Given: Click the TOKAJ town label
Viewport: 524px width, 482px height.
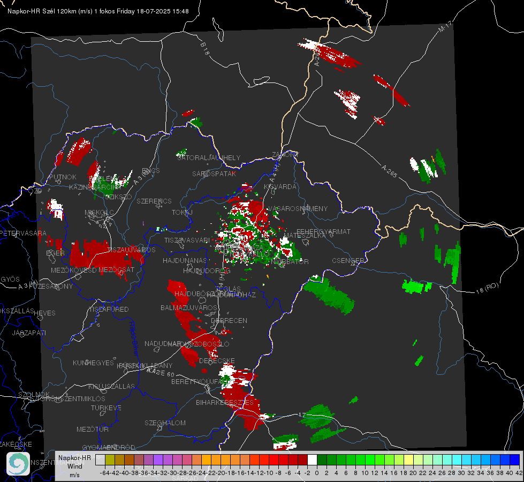Looking at the screenshot, I should 182,213.
